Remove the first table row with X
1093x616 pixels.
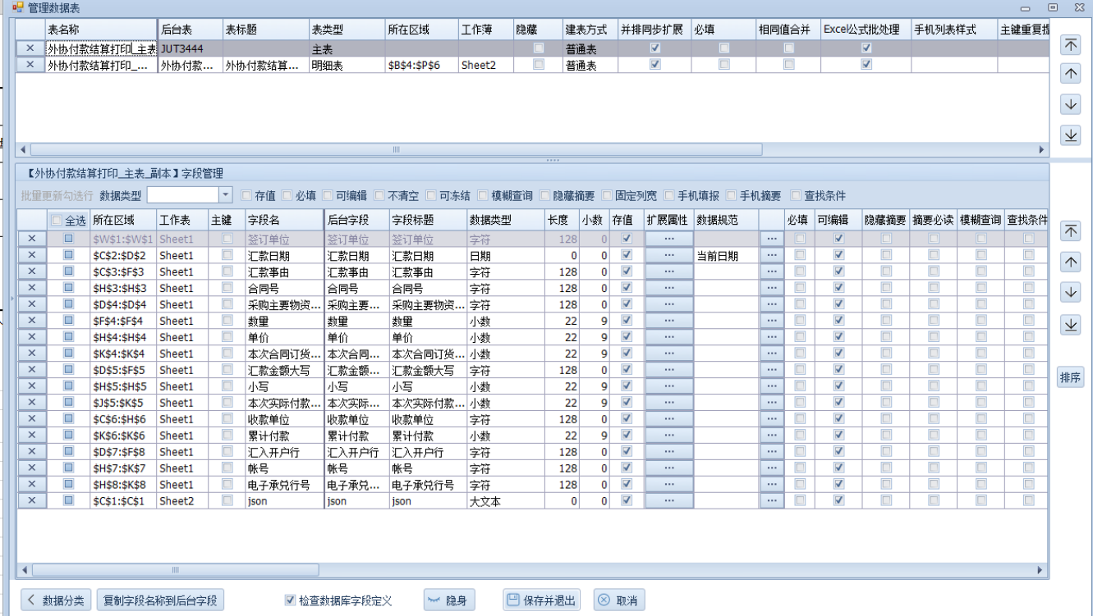pos(30,48)
